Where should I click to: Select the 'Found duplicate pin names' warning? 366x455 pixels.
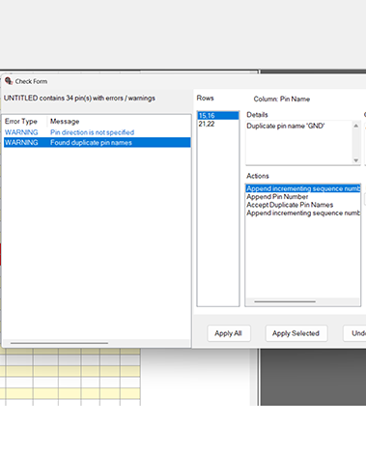pos(98,143)
